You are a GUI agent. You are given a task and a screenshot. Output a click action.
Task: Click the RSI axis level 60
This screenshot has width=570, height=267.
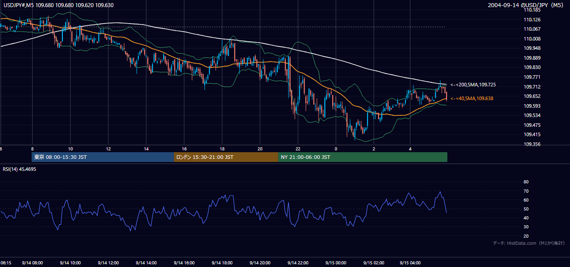click(x=526, y=200)
